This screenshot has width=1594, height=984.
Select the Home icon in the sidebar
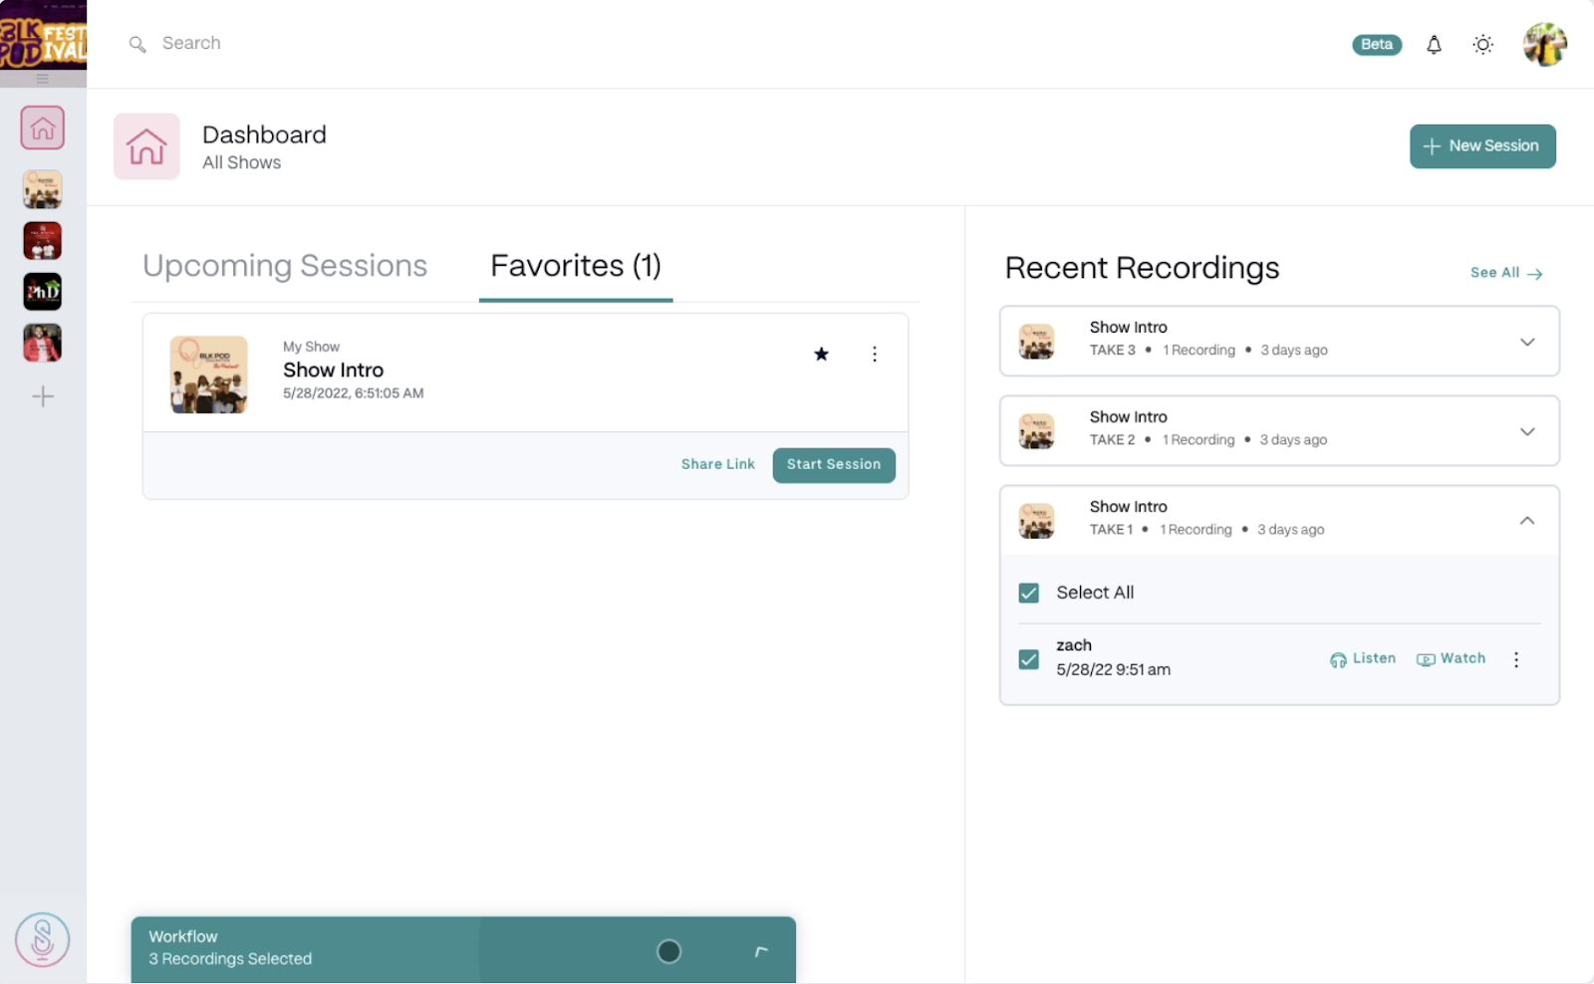42,127
